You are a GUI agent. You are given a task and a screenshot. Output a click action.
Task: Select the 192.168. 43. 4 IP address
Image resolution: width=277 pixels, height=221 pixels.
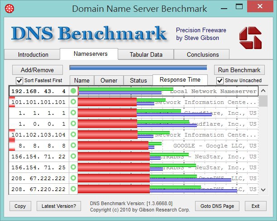click(38, 91)
